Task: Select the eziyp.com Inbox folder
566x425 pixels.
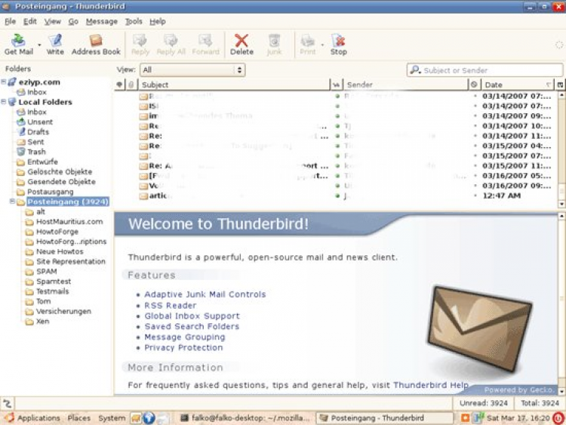Action: pos(32,92)
